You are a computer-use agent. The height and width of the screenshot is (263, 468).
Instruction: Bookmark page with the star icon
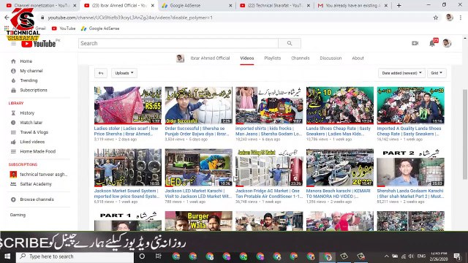point(436,18)
